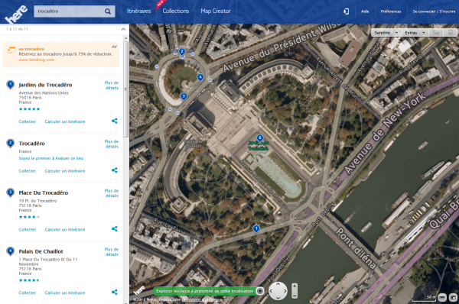Click the 50 m scale bar
The height and width of the screenshot is (304, 459).
pos(424,298)
